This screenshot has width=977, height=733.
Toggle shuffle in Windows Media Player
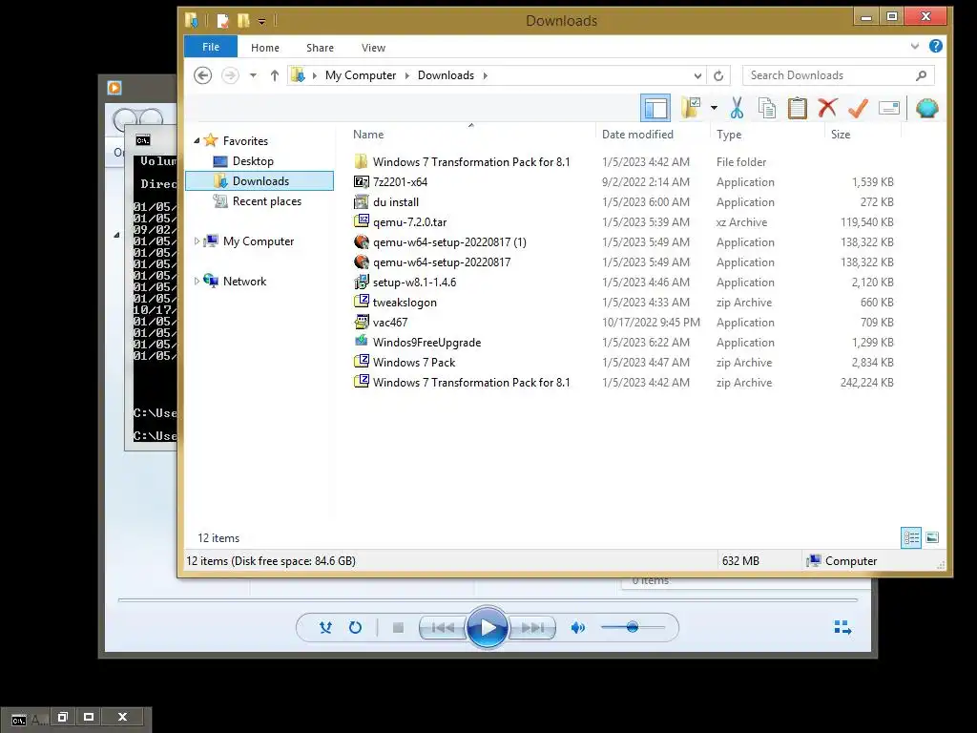tap(325, 628)
